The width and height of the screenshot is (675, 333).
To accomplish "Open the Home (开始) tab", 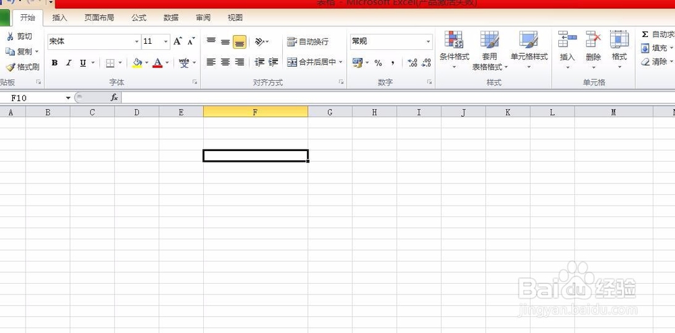I will 28,18.
